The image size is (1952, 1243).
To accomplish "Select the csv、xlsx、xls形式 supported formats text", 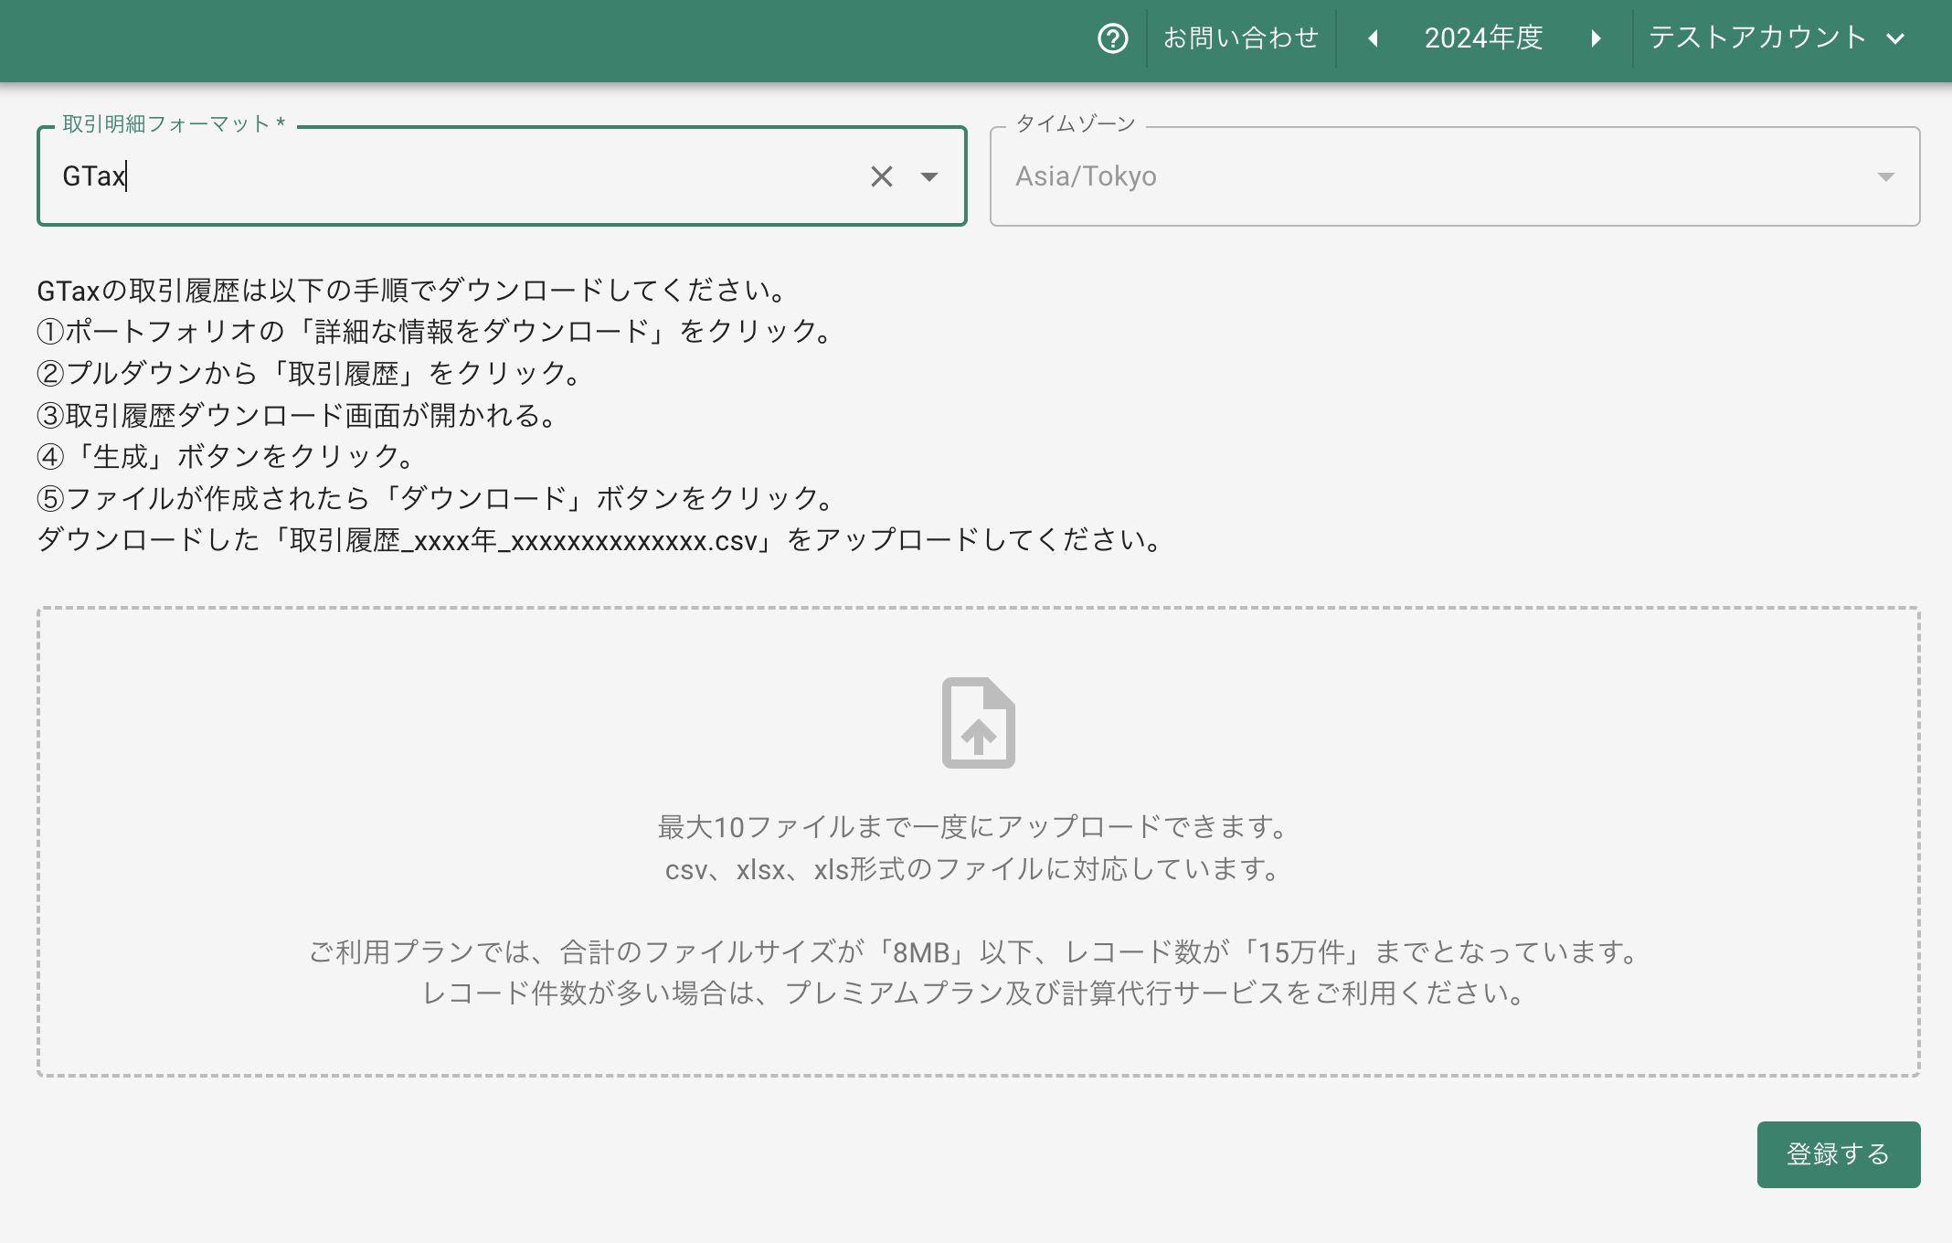I will 976,869.
